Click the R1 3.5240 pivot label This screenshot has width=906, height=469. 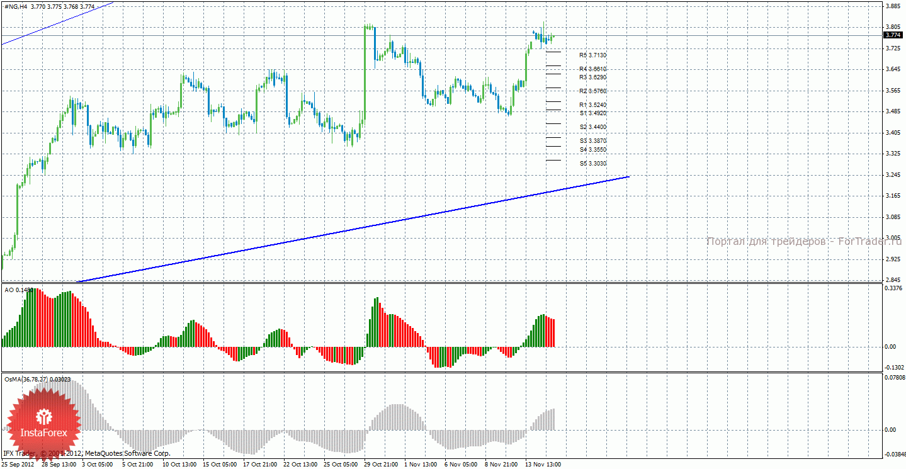point(592,105)
